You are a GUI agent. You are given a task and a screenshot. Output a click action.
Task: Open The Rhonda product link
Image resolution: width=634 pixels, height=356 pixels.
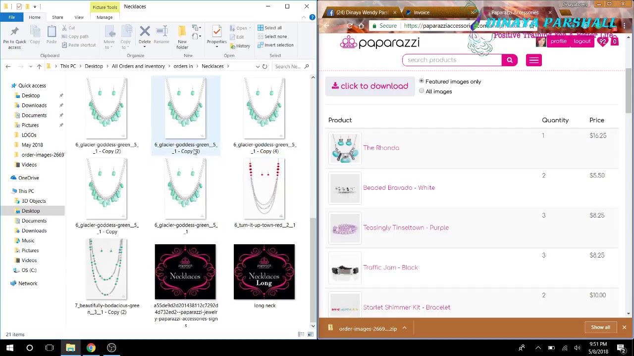(381, 148)
